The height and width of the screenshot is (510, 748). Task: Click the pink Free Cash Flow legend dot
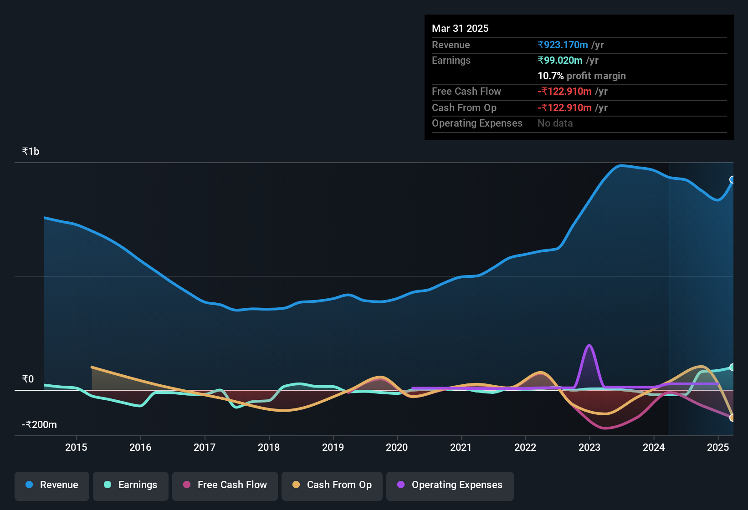coord(186,485)
